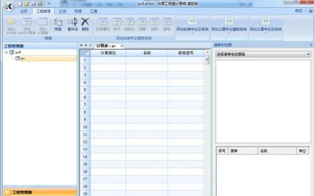Click 名称 header in the quota list

point(277,151)
